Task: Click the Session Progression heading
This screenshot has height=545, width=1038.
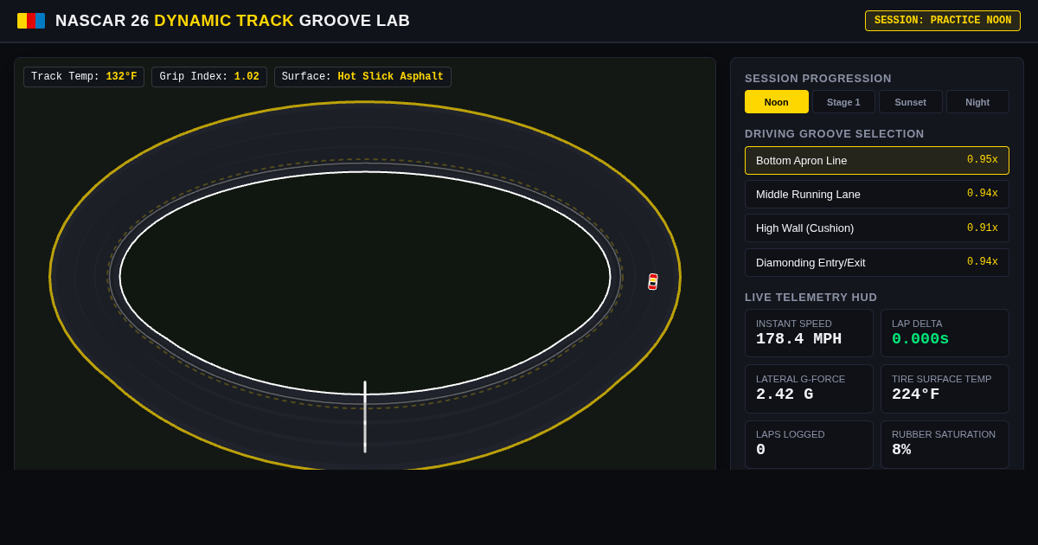Action: [x=818, y=79]
